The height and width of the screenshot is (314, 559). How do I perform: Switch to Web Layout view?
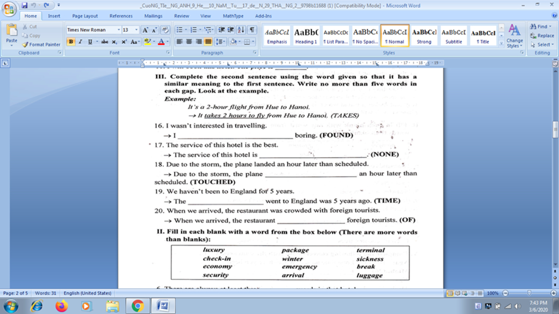coord(465,293)
